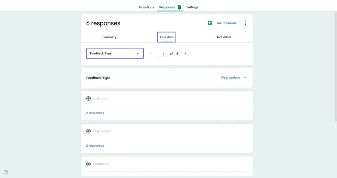This screenshot has height=178, width=337.
Task: Click the green Sheets icon
Action: [x=210, y=23]
